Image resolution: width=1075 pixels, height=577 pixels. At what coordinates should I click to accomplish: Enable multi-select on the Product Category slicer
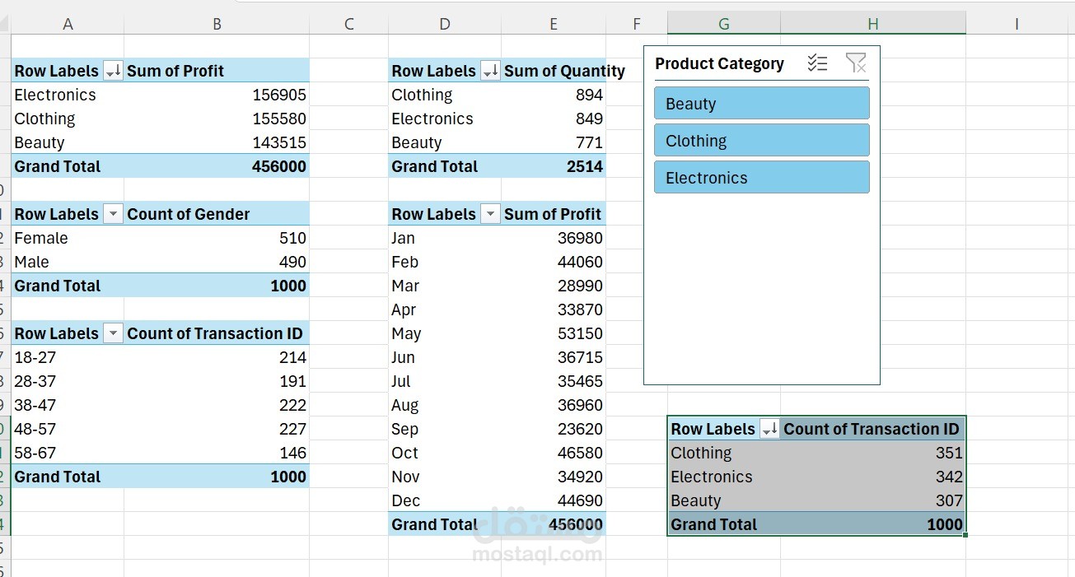pyautogui.click(x=817, y=63)
